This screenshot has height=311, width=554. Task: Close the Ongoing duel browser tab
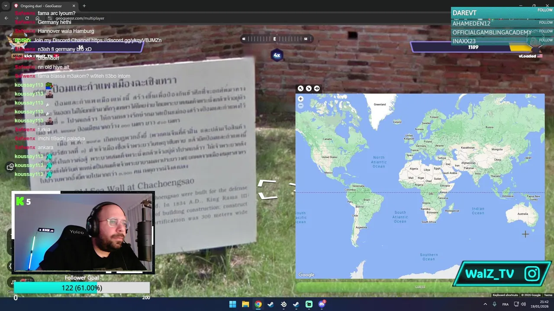point(74,6)
